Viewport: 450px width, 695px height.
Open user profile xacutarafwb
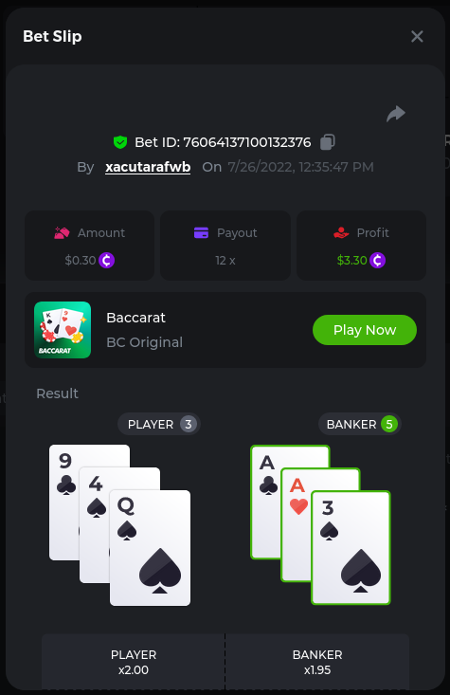tap(148, 167)
